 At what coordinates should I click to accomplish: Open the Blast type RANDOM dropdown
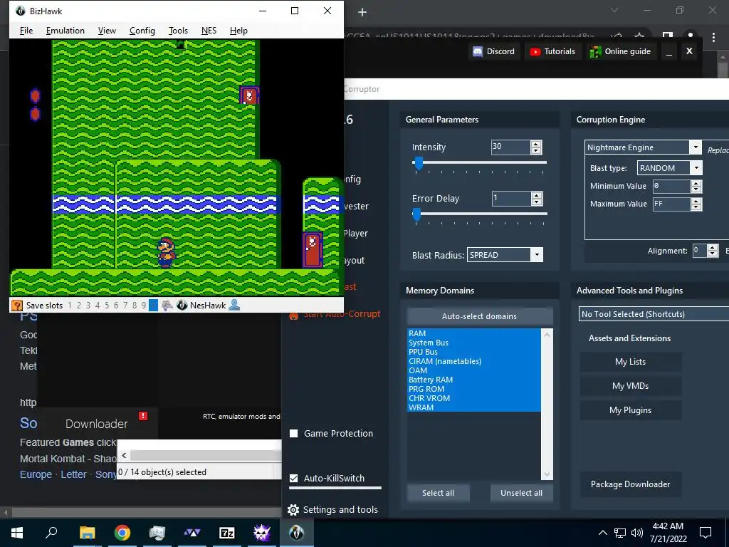[696, 168]
